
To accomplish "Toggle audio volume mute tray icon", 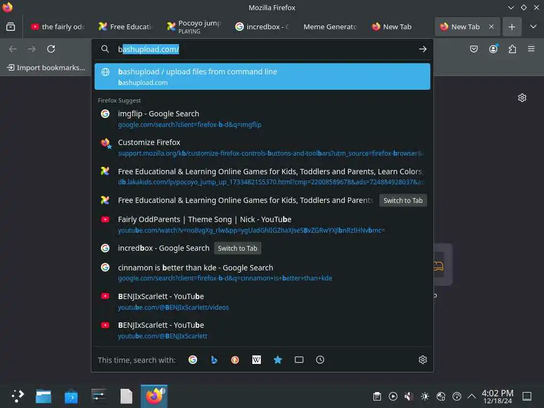I will click(x=409, y=396).
